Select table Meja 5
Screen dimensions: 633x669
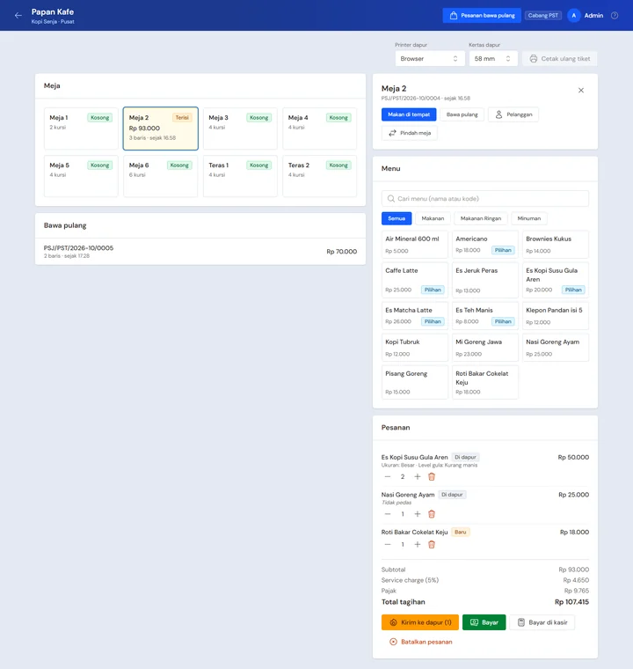(x=81, y=176)
